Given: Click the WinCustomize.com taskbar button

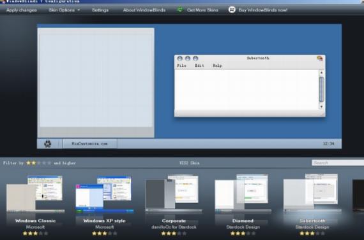Looking at the screenshot, I should click(89, 144).
